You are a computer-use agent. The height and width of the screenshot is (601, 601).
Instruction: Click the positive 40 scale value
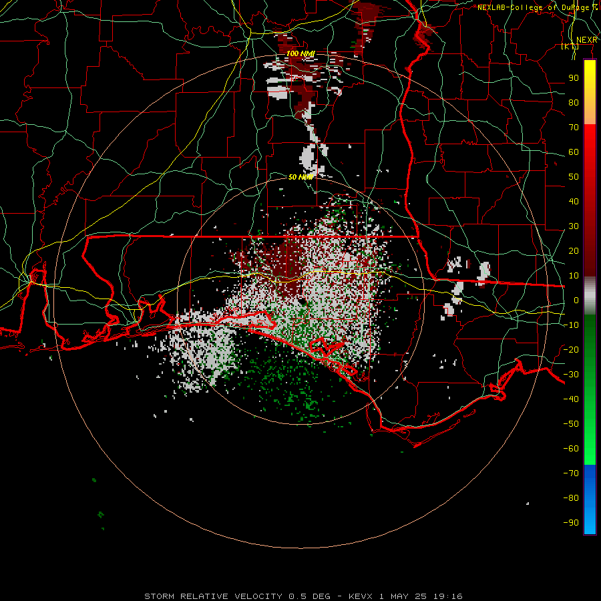(x=574, y=201)
